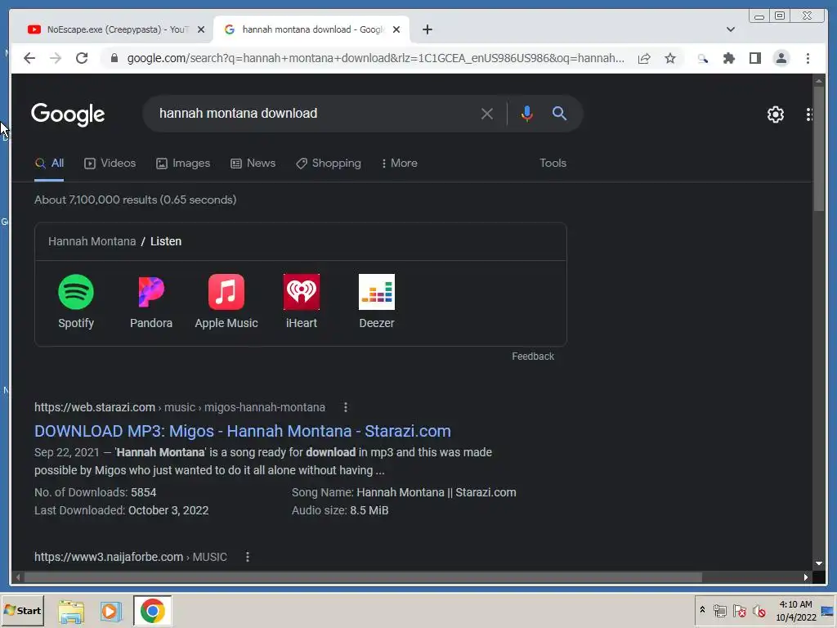This screenshot has width=837, height=628.
Task: Click the scroll right arrow
Action: click(x=805, y=577)
